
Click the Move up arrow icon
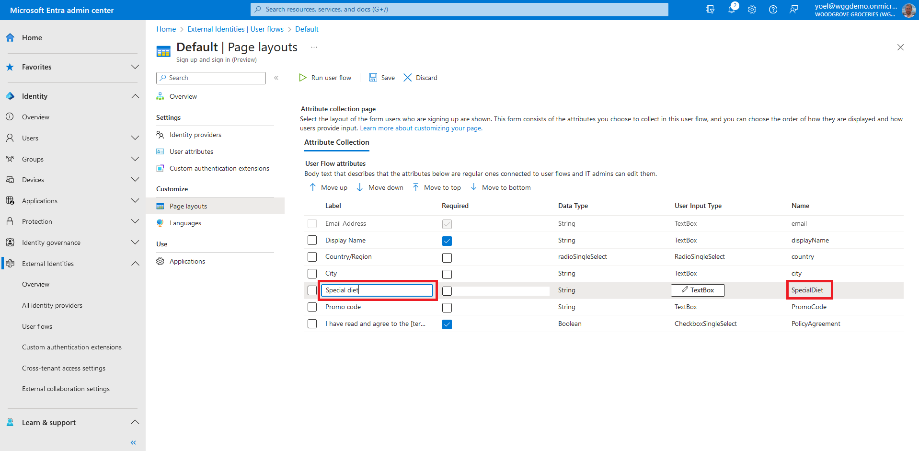coord(312,187)
